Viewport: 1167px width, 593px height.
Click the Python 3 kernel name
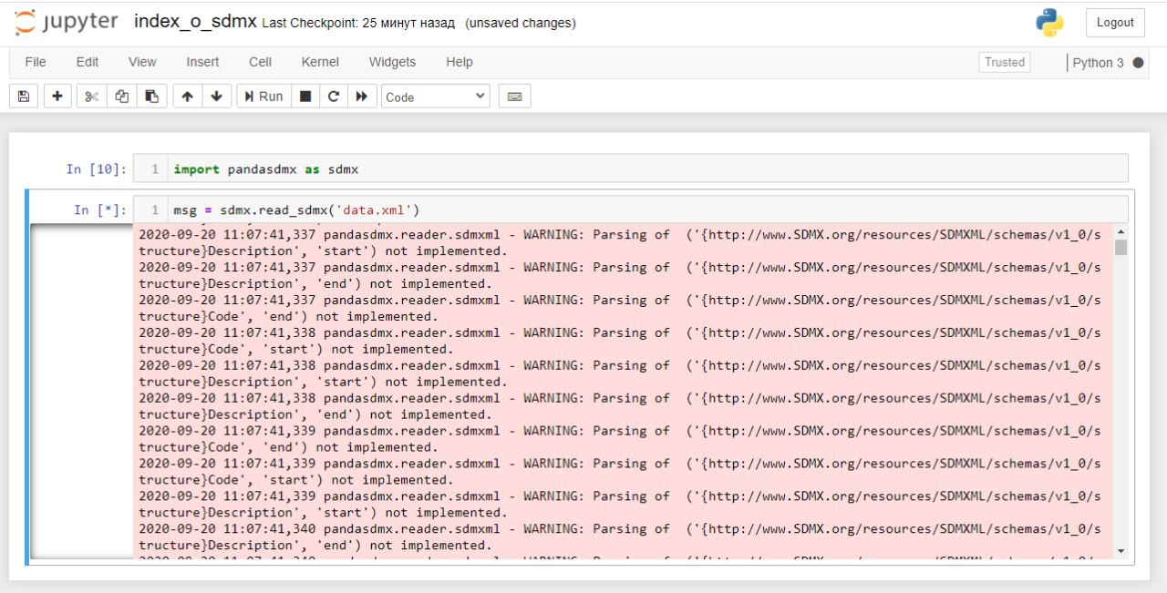point(1098,63)
